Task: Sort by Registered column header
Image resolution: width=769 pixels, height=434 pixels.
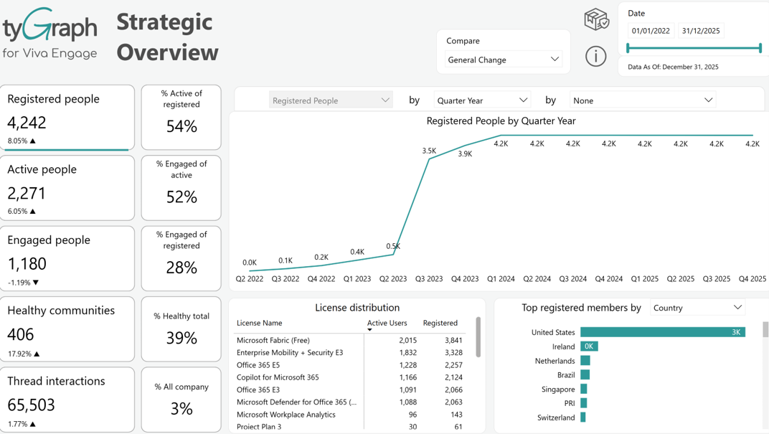Action: [440, 323]
